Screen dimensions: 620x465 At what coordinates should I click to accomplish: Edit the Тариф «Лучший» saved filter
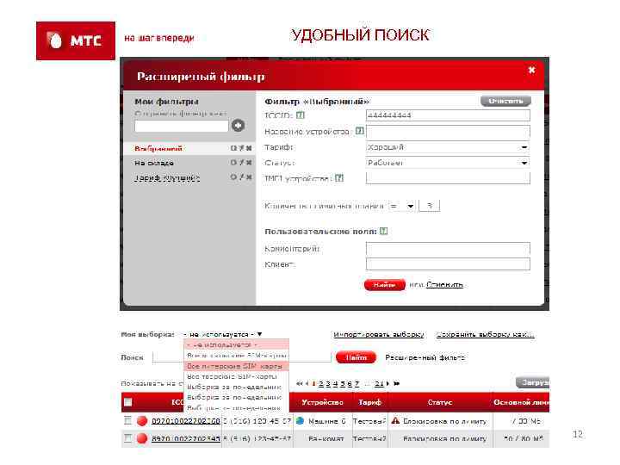point(242,177)
